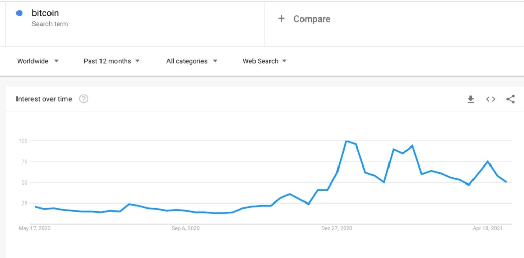The width and height of the screenshot is (524, 258).
Task: Click the chart peak at value 100
Action: click(x=347, y=141)
